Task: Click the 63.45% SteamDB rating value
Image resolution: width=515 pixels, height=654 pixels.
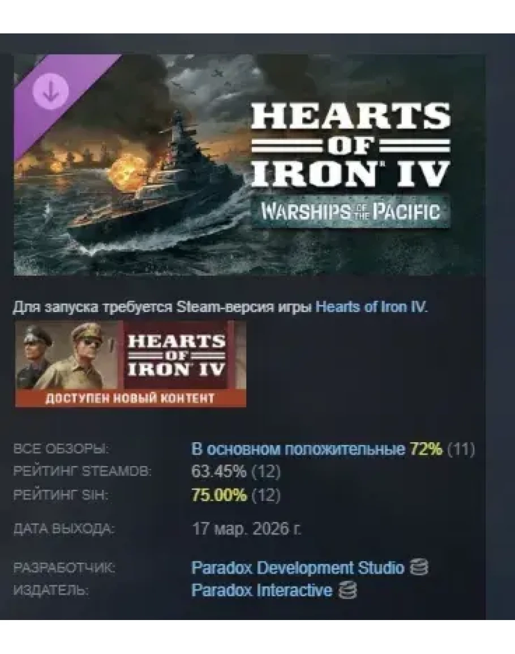Action: [x=218, y=472]
